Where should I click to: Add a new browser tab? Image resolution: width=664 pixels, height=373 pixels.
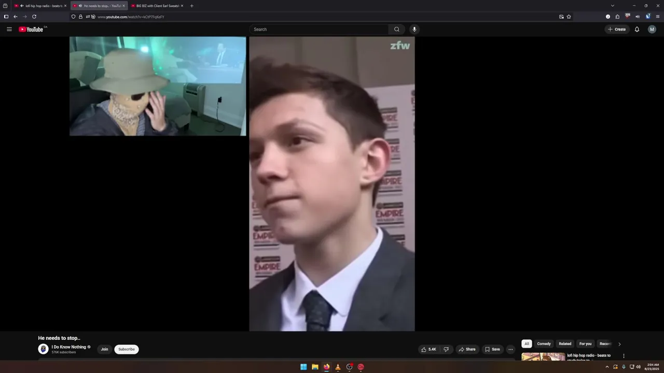(x=191, y=6)
